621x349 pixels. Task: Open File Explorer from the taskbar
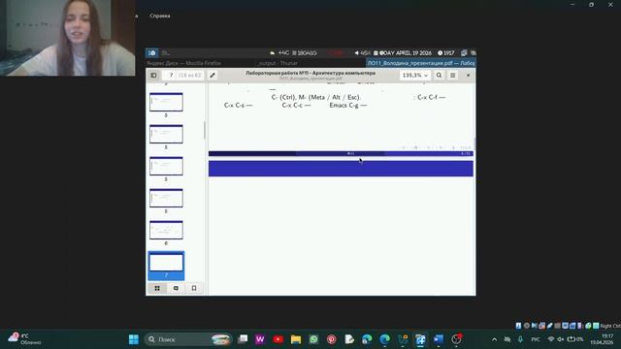pos(296,339)
